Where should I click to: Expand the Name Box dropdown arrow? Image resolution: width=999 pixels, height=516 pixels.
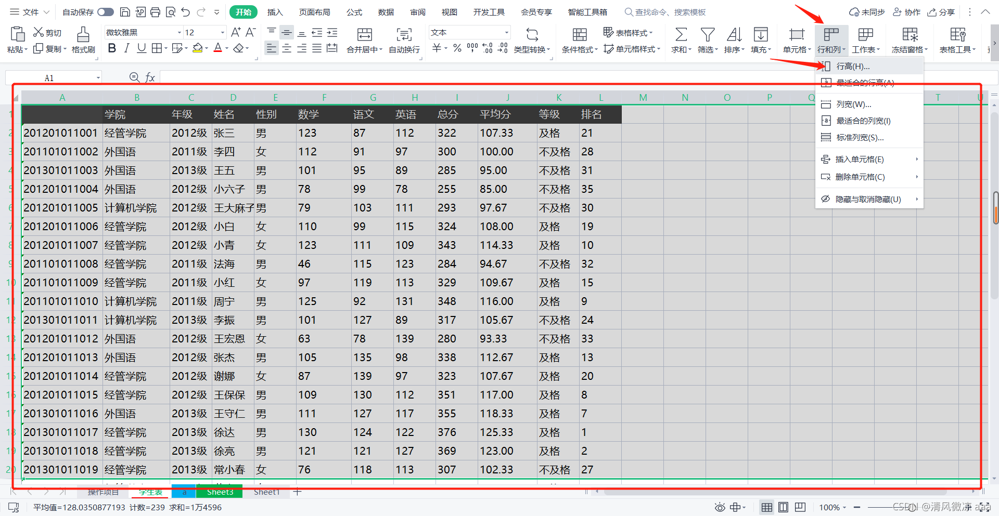pyautogui.click(x=98, y=78)
